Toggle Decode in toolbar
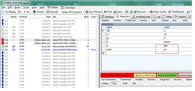Viewport: 195px width, 91px height. [52, 12]
